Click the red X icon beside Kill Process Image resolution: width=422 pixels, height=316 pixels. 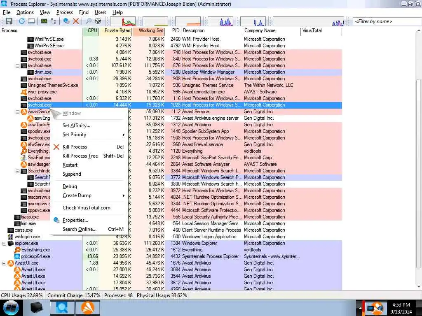tap(56, 147)
